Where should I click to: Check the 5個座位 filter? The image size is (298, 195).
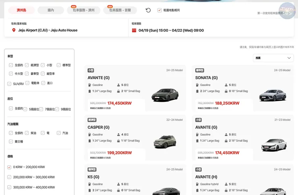click(x=25, y=109)
